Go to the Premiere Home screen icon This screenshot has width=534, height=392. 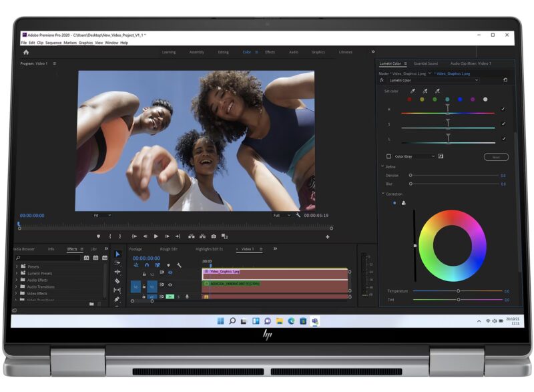(26, 52)
